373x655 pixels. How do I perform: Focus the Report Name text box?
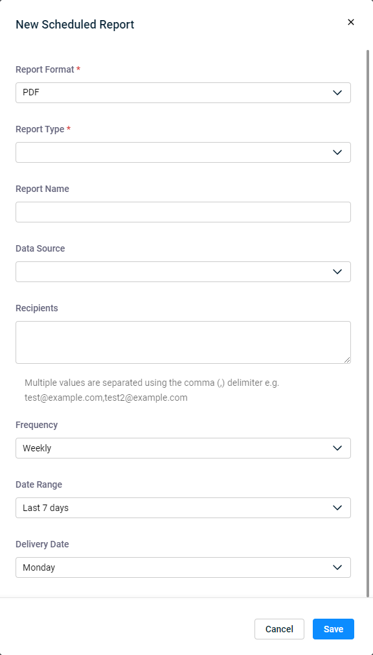[x=183, y=212]
